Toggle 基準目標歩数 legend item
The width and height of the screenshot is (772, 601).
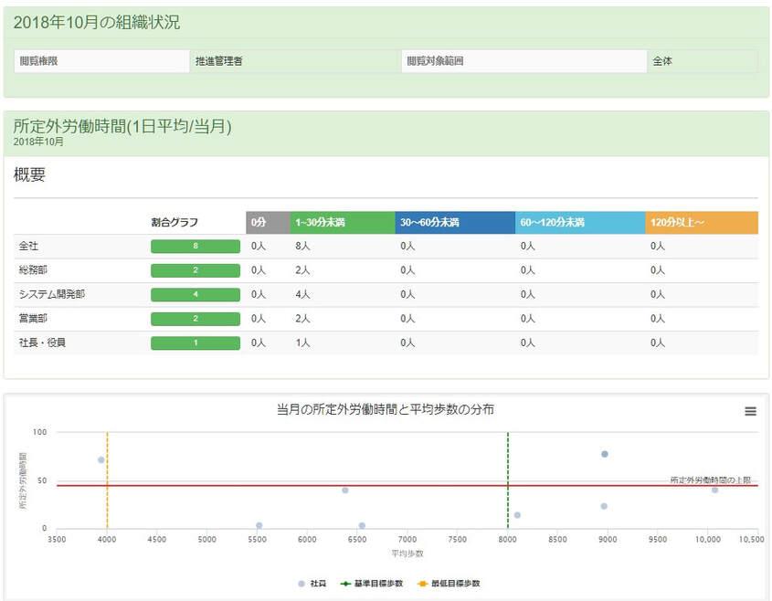[x=371, y=584]
